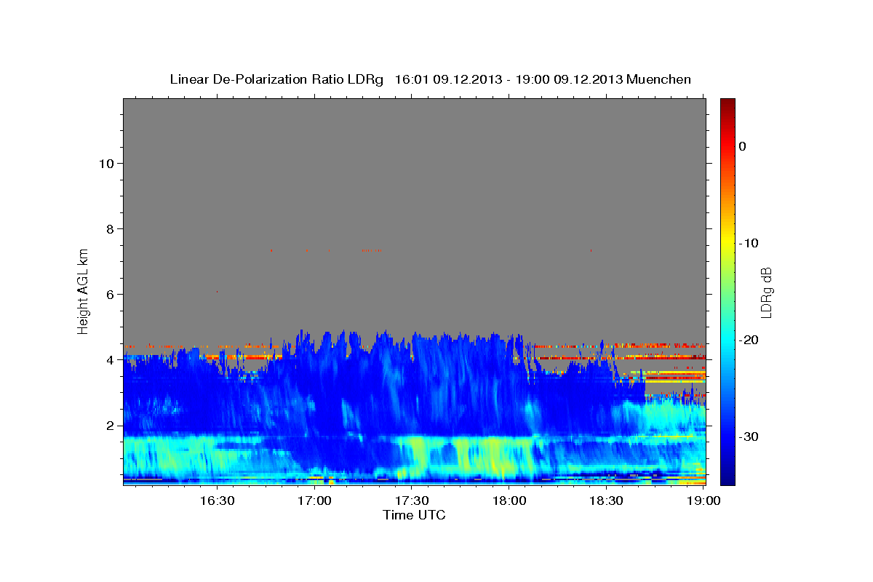Click the colorbar value '-30'
The height and width of the screenshot is (582, 873).
pyautogui.click(x=748, y=436)
